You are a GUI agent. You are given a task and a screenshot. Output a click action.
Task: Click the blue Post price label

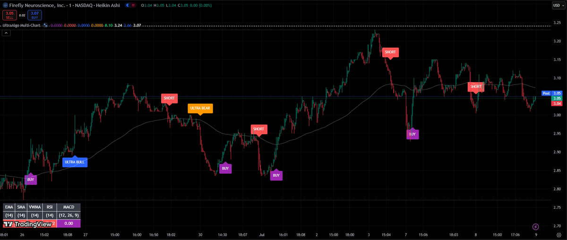tap(546, 94)
